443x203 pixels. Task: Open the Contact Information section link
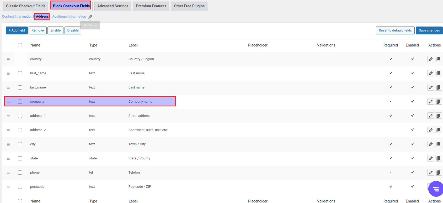tap(17, 17)
